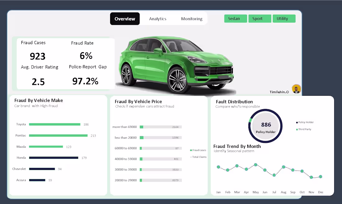Click the Oct data point on trend line
The image size is (342, 204).
pos(302,171)
